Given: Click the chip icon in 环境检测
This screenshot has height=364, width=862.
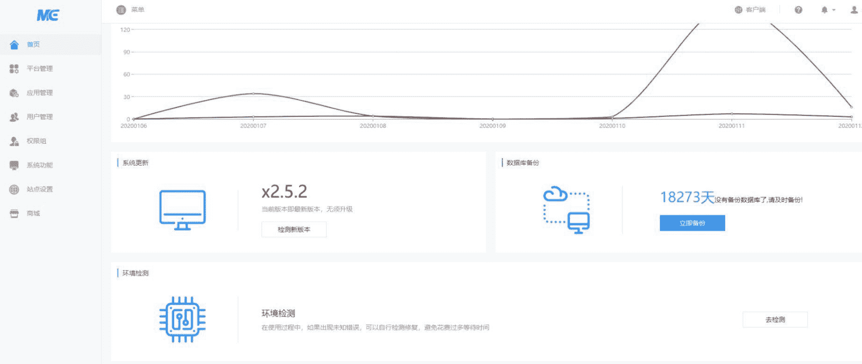Looking at the screenshot, I should tap(183, 319).
